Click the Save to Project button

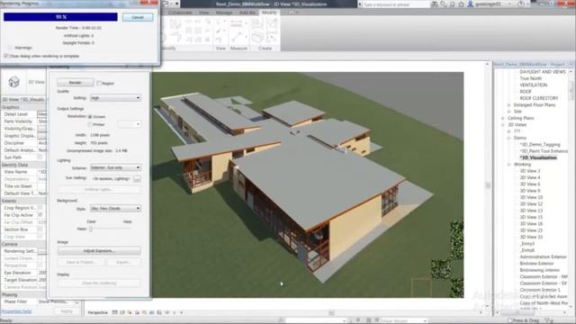[81, 262]
